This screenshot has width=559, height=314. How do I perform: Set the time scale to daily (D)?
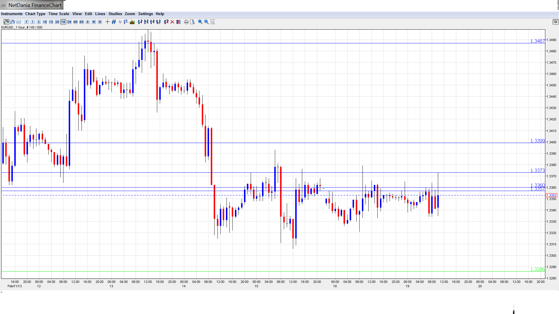pyautogui.click(x=88, y=22)
